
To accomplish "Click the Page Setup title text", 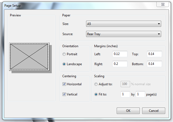I will pos(12,6).
